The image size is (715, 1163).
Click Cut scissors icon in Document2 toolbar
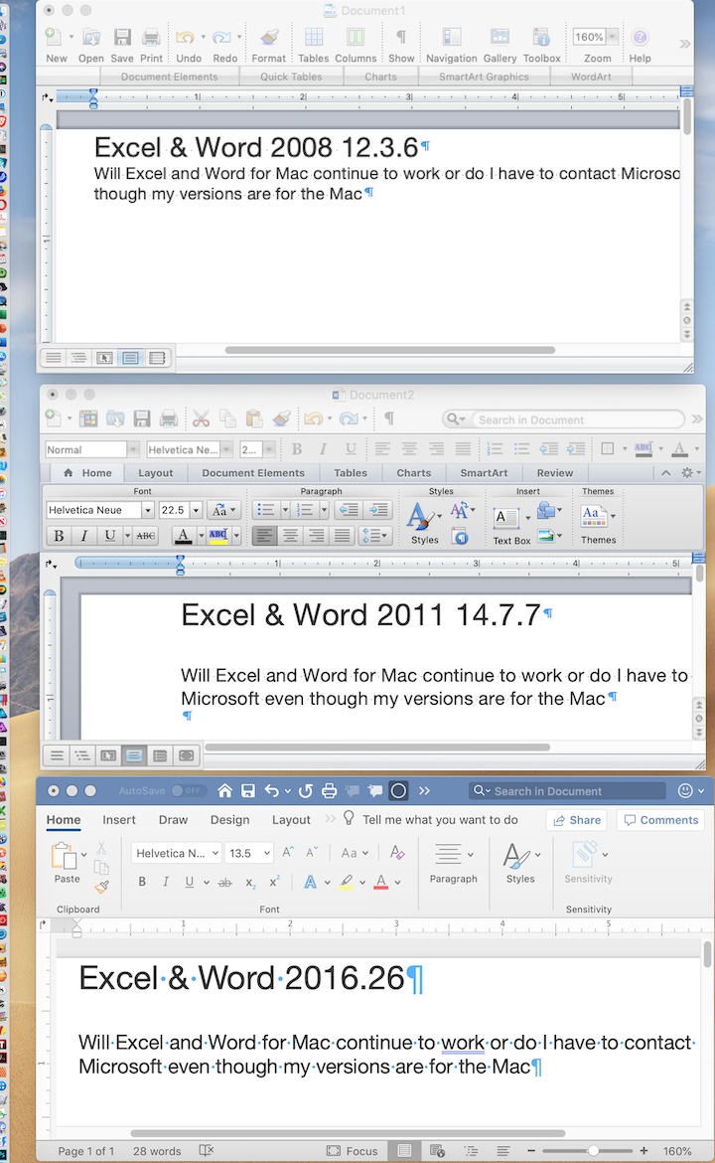pyautogui.click(x=201, y=419)
